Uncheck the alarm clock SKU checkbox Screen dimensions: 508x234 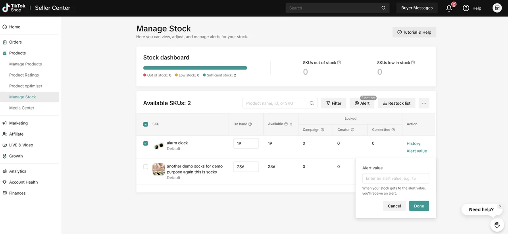click(146, 143)
